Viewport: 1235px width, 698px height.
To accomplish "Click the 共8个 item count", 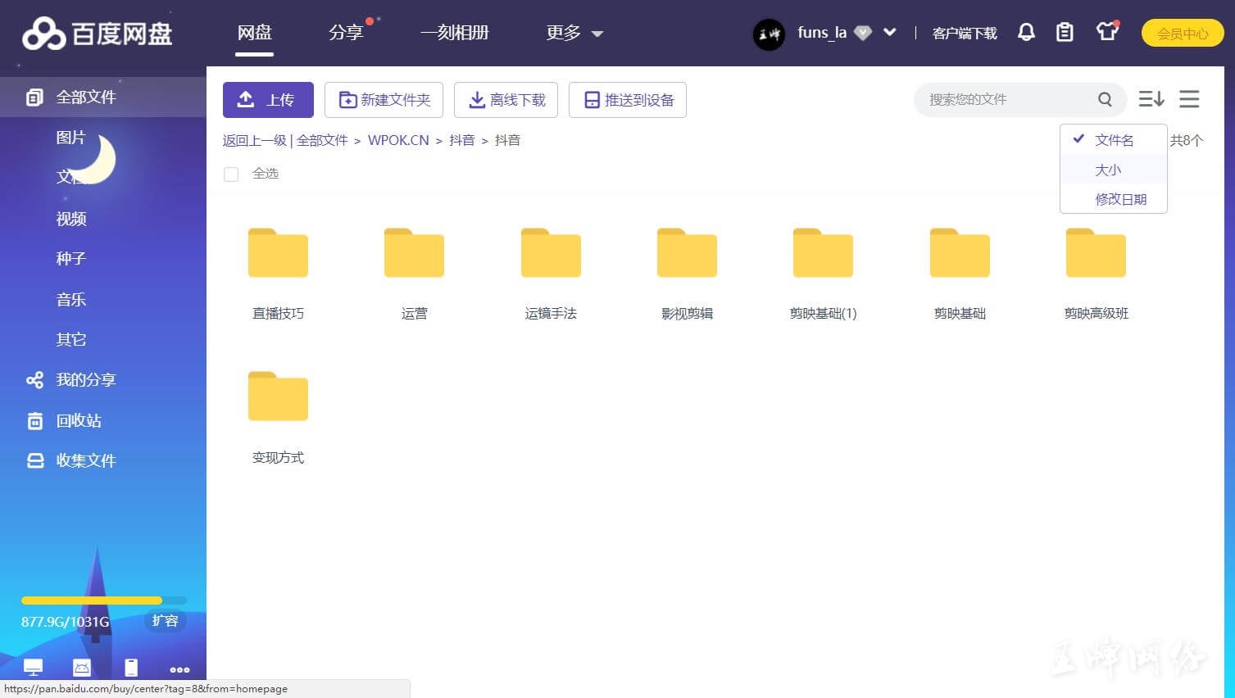I will coord(1187,140).
